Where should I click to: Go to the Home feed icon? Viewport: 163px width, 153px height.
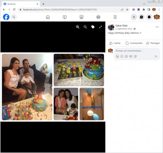(x=48, y=17)
